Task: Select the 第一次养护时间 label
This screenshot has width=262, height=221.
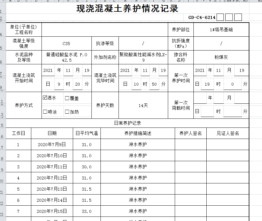Action: tap(181, 78)
